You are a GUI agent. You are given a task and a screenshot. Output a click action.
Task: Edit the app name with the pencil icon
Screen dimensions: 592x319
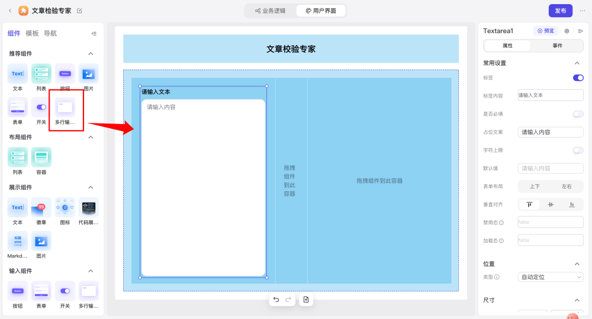pyautogui.click(x=79, y=11)
